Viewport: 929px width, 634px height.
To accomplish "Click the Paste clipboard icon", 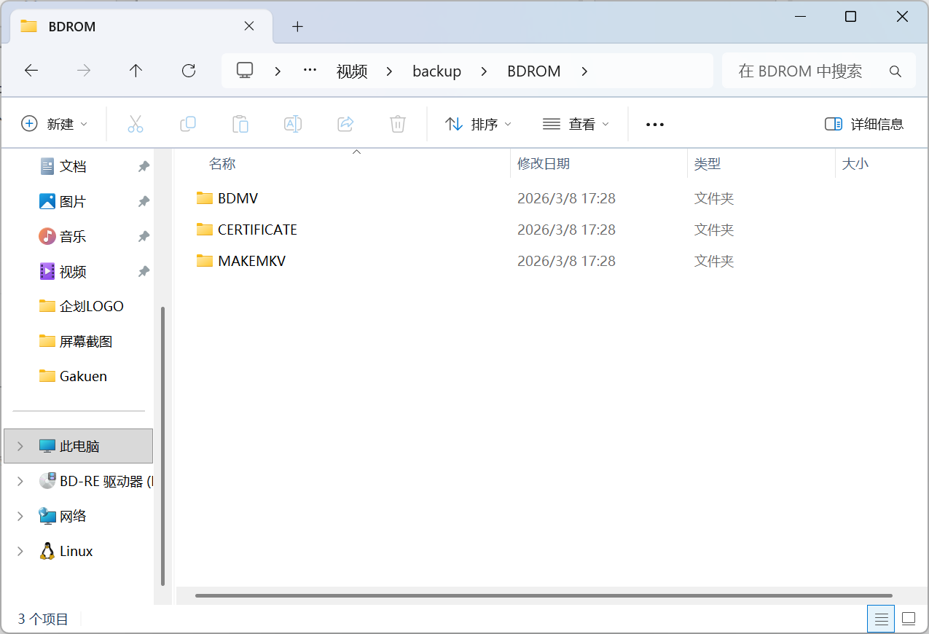I will click(240, 124).
